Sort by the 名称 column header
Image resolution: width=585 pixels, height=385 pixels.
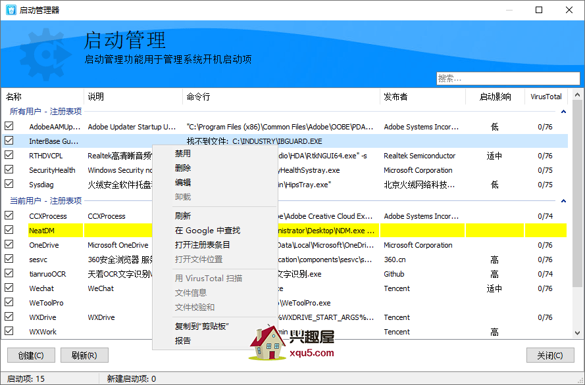[43, 97]
